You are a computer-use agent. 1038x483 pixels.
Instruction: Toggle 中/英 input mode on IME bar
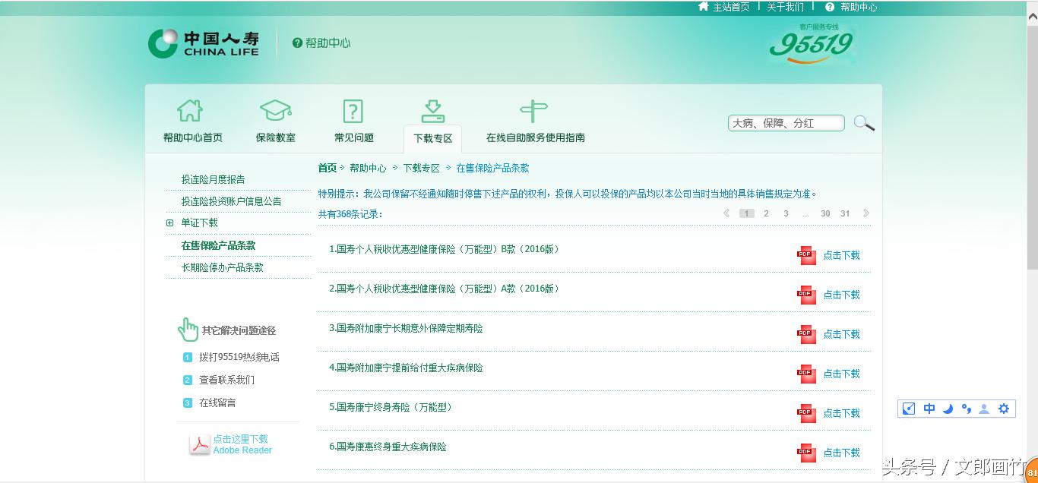[x=929, y=409]
